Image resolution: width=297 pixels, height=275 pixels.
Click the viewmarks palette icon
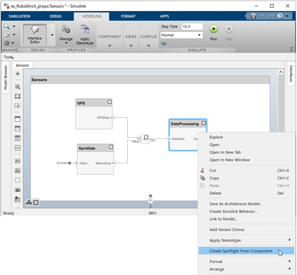(17, 199)
